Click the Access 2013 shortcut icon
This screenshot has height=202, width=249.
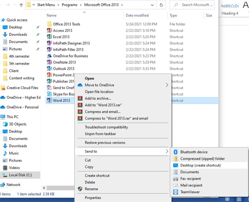(49, 30)
